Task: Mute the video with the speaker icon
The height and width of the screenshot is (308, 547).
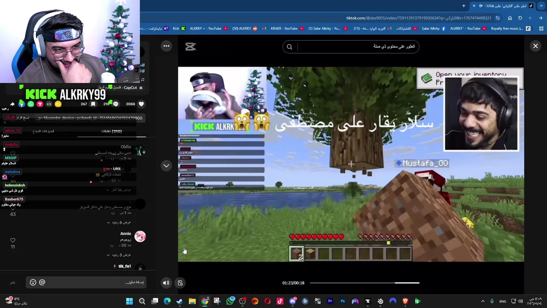Action: click(x=166, y=283)
